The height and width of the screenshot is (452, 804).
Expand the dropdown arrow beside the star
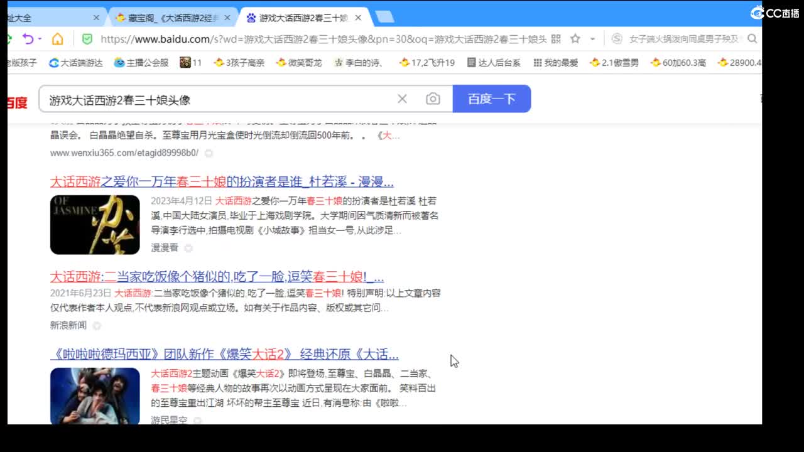tap(592, 39)
